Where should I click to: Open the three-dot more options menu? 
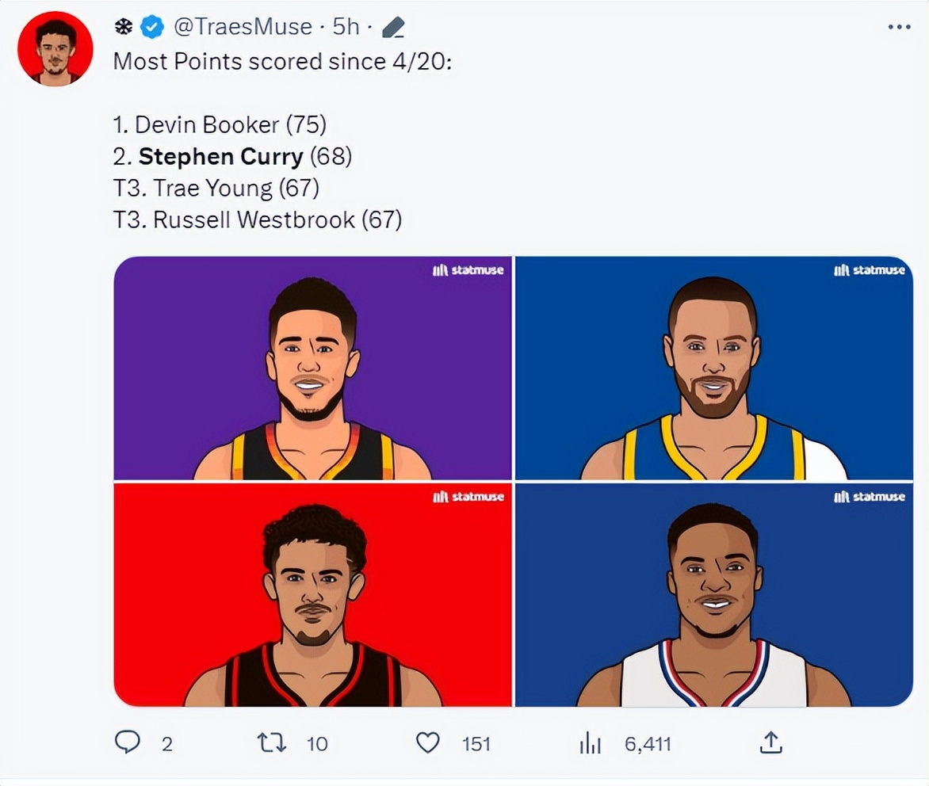[x=899, y=28]
